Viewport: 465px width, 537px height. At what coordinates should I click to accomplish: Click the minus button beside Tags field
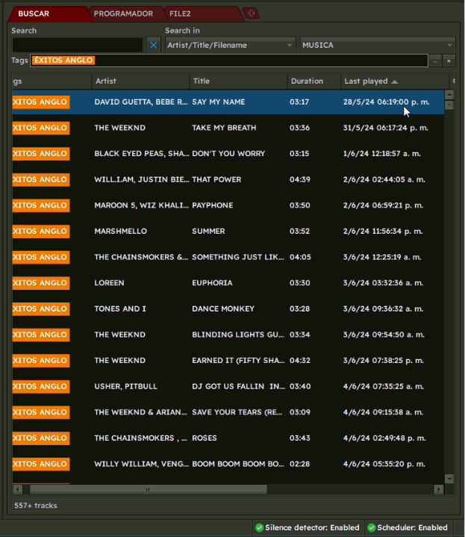(435, 61)
